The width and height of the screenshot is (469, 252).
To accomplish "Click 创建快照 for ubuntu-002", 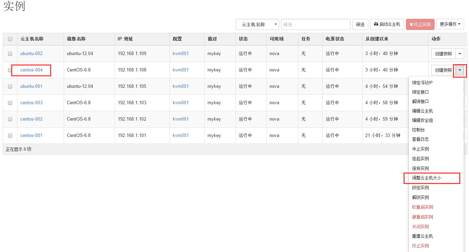I will click(x=443, y=54).
